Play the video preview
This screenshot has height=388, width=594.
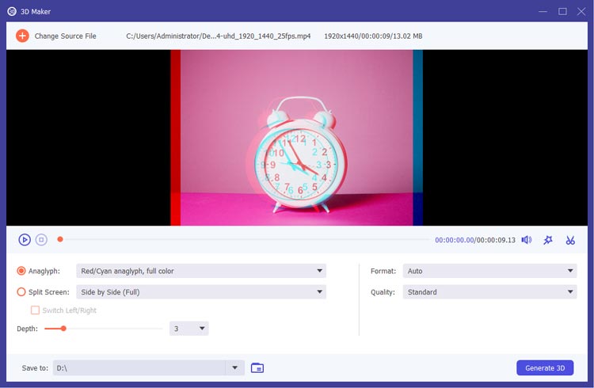(x=25, y=240)
